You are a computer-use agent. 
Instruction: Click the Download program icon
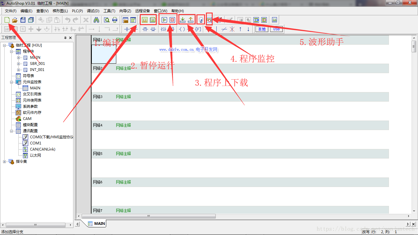[x=183, y=20]
